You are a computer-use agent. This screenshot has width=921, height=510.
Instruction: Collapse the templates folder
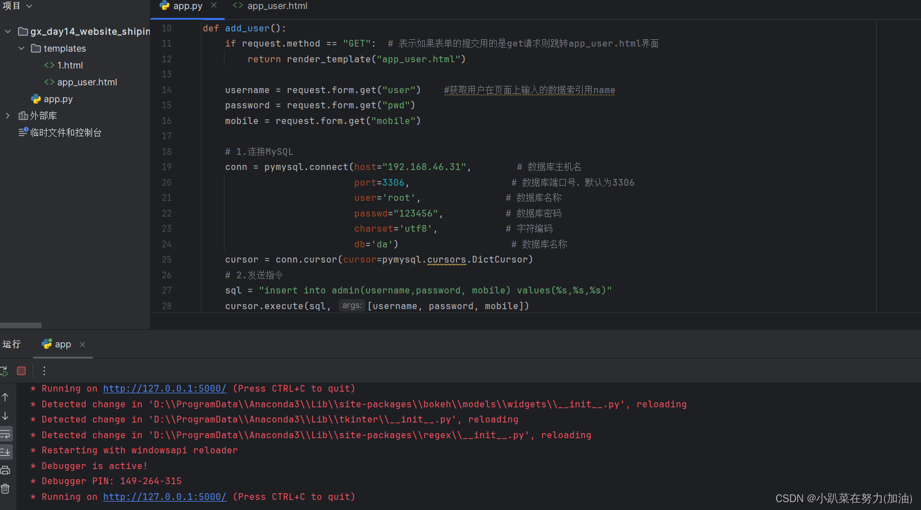pos(21,48)
